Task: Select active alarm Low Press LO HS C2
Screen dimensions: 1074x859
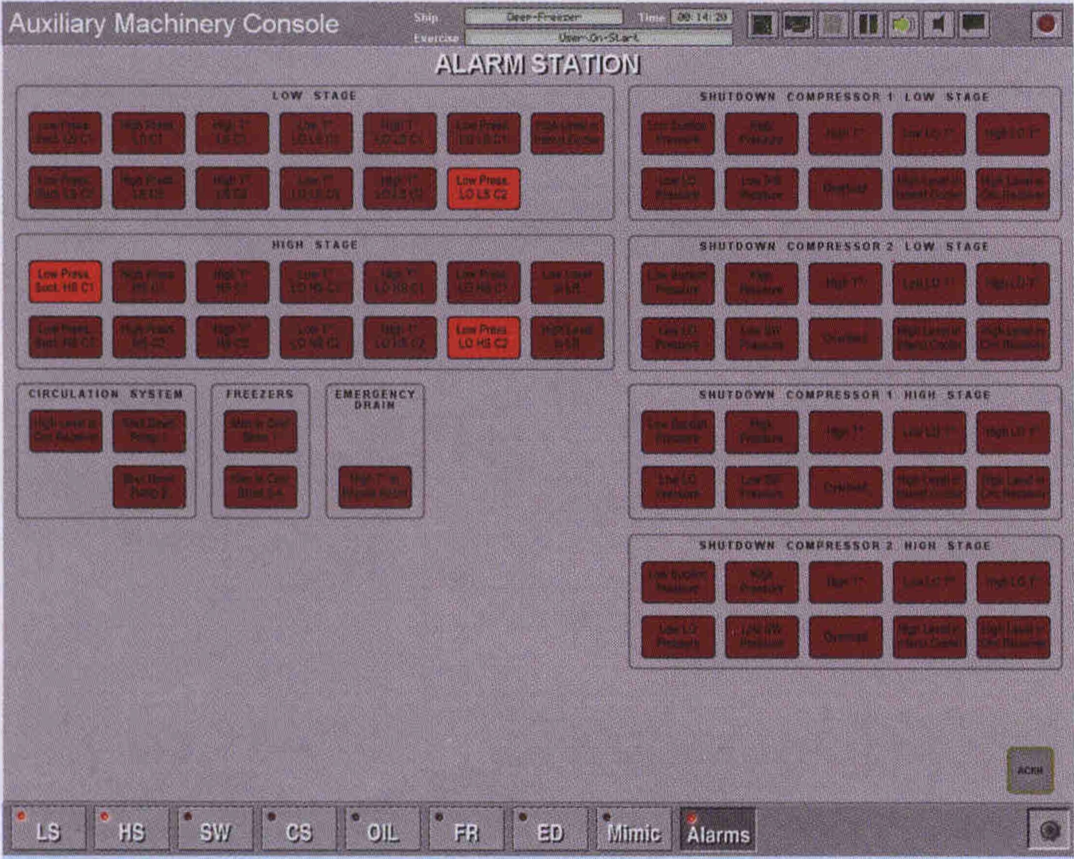Action: pos(483,337)
